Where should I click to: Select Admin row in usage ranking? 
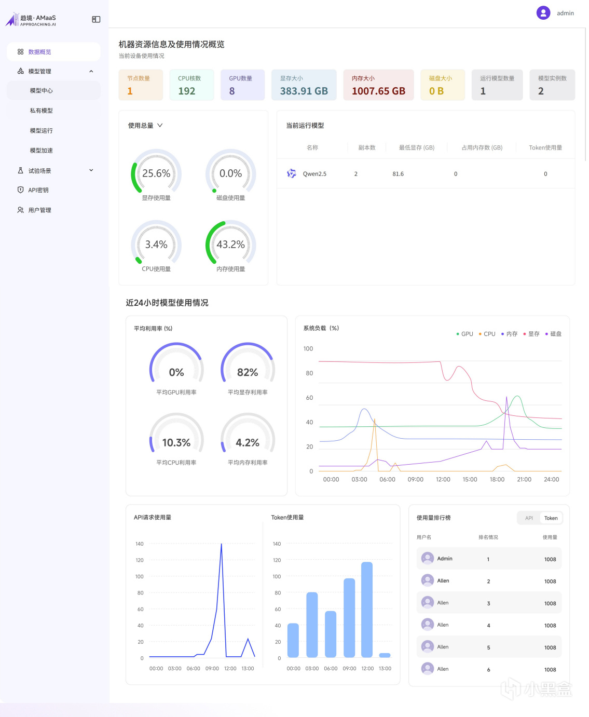[x=489, y=559]
